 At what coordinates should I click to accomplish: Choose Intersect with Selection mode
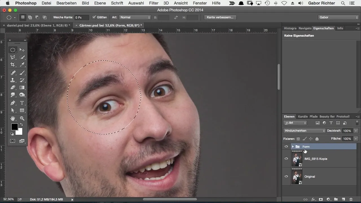click(x=45, y=17)
